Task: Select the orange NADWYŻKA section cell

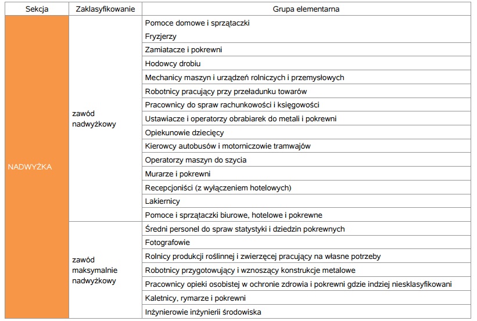Action: pyautogui.click(x=37, y=167)
